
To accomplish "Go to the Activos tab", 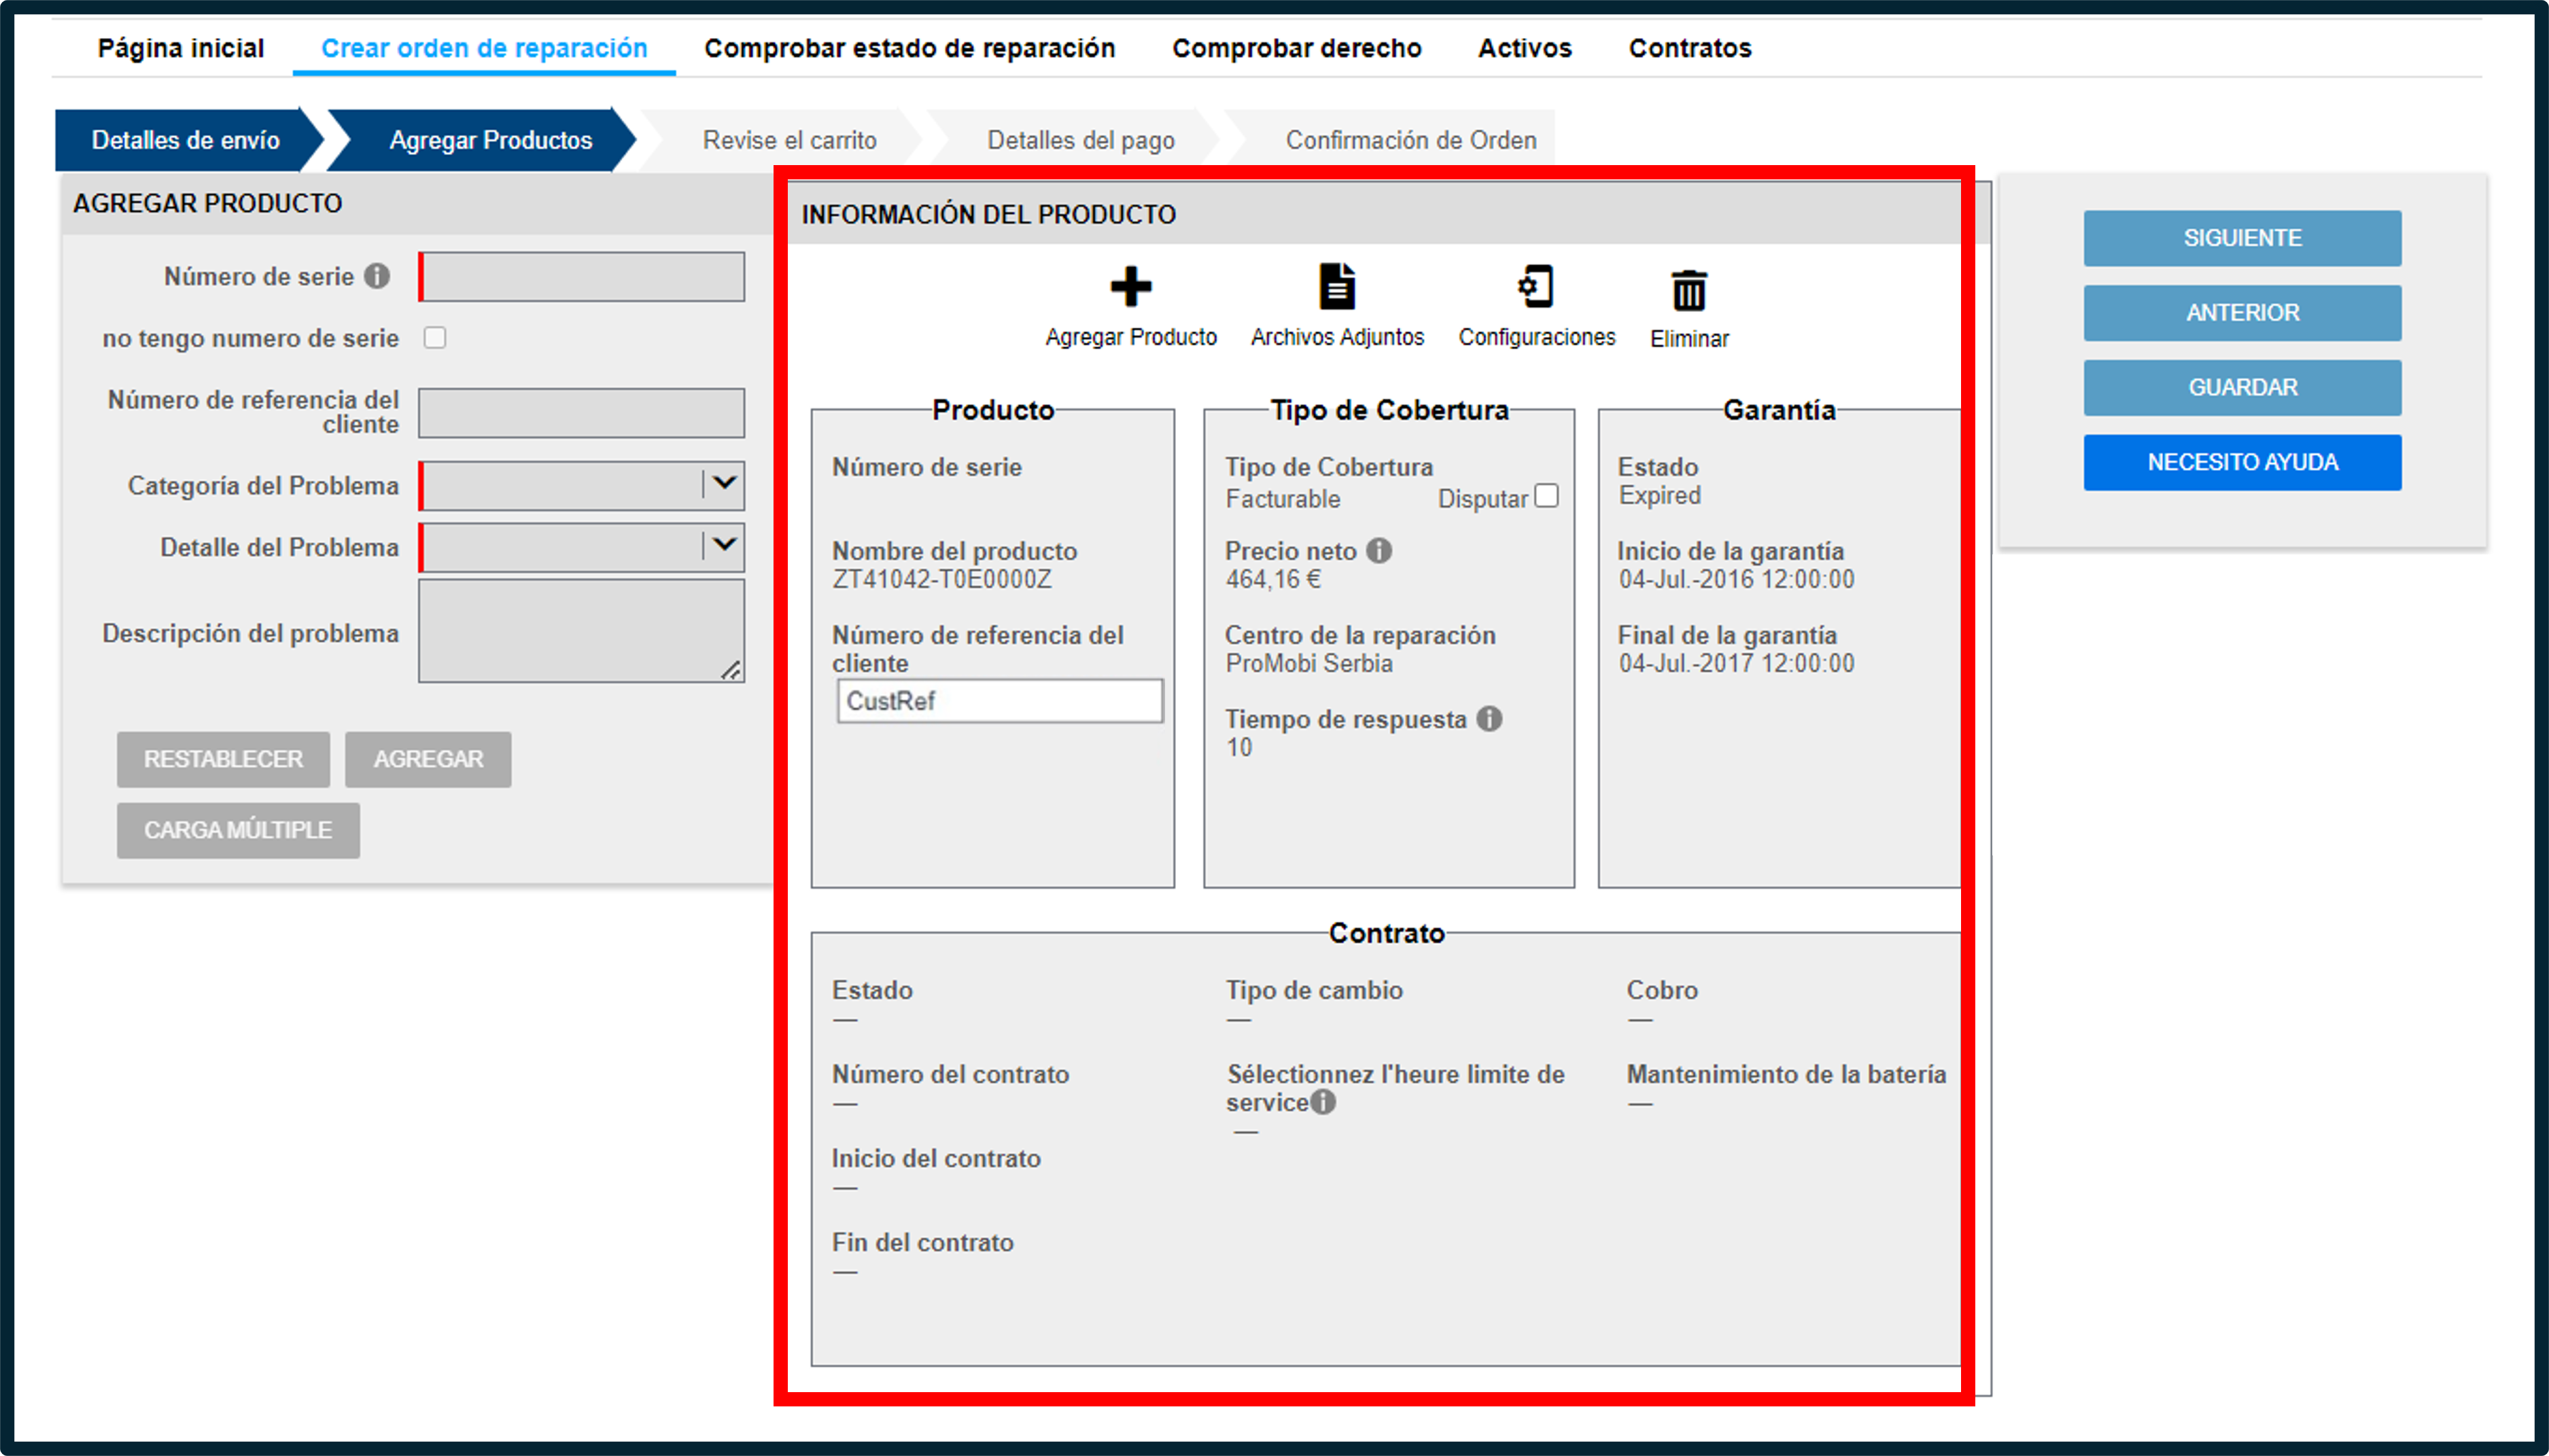I will pyautogui.click(x=1525, y=48).
